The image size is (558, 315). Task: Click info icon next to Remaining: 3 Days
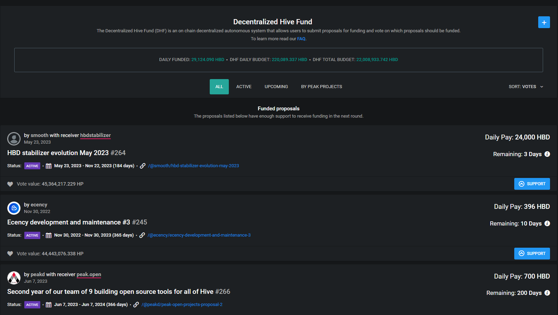pyautogui.click(x=547, y=154)
